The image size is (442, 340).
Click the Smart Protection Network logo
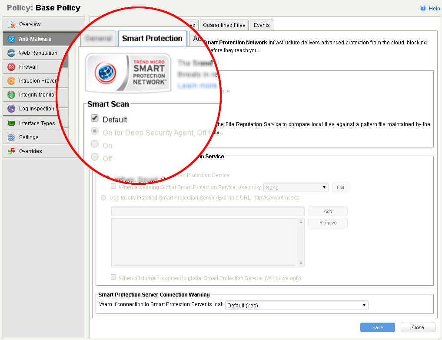tap(128, 73)
